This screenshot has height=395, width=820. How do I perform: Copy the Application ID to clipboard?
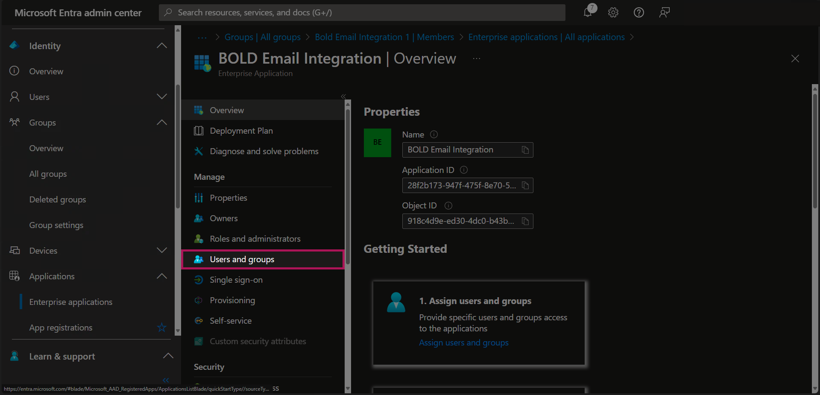[525, 185]
